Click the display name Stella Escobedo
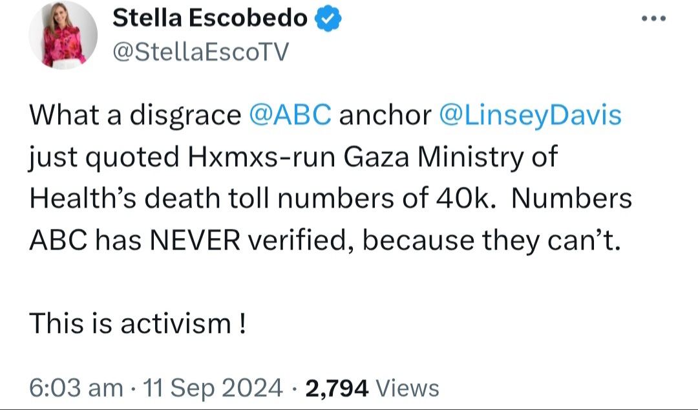The height and width of the screenshot is (410, 698). [209, 18]
